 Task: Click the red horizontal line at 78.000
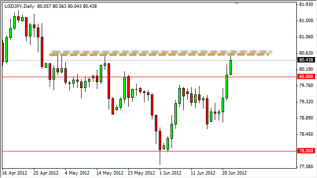[149, 151]
